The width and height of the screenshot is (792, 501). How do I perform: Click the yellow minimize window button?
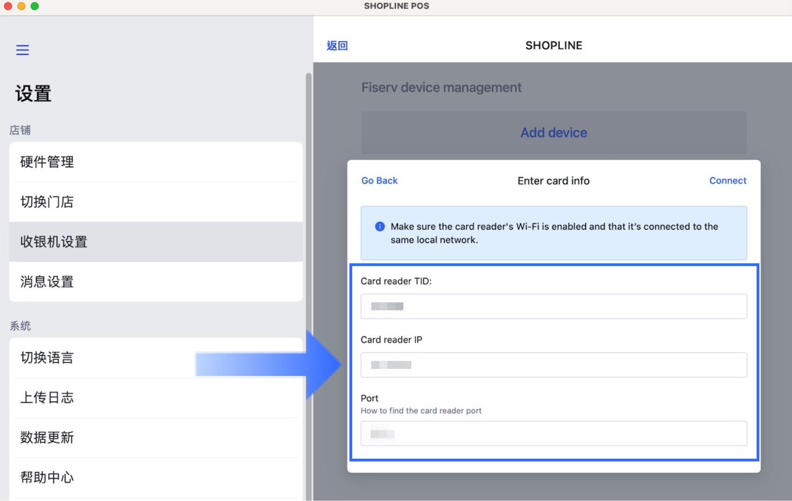click(x=21, y=6)
